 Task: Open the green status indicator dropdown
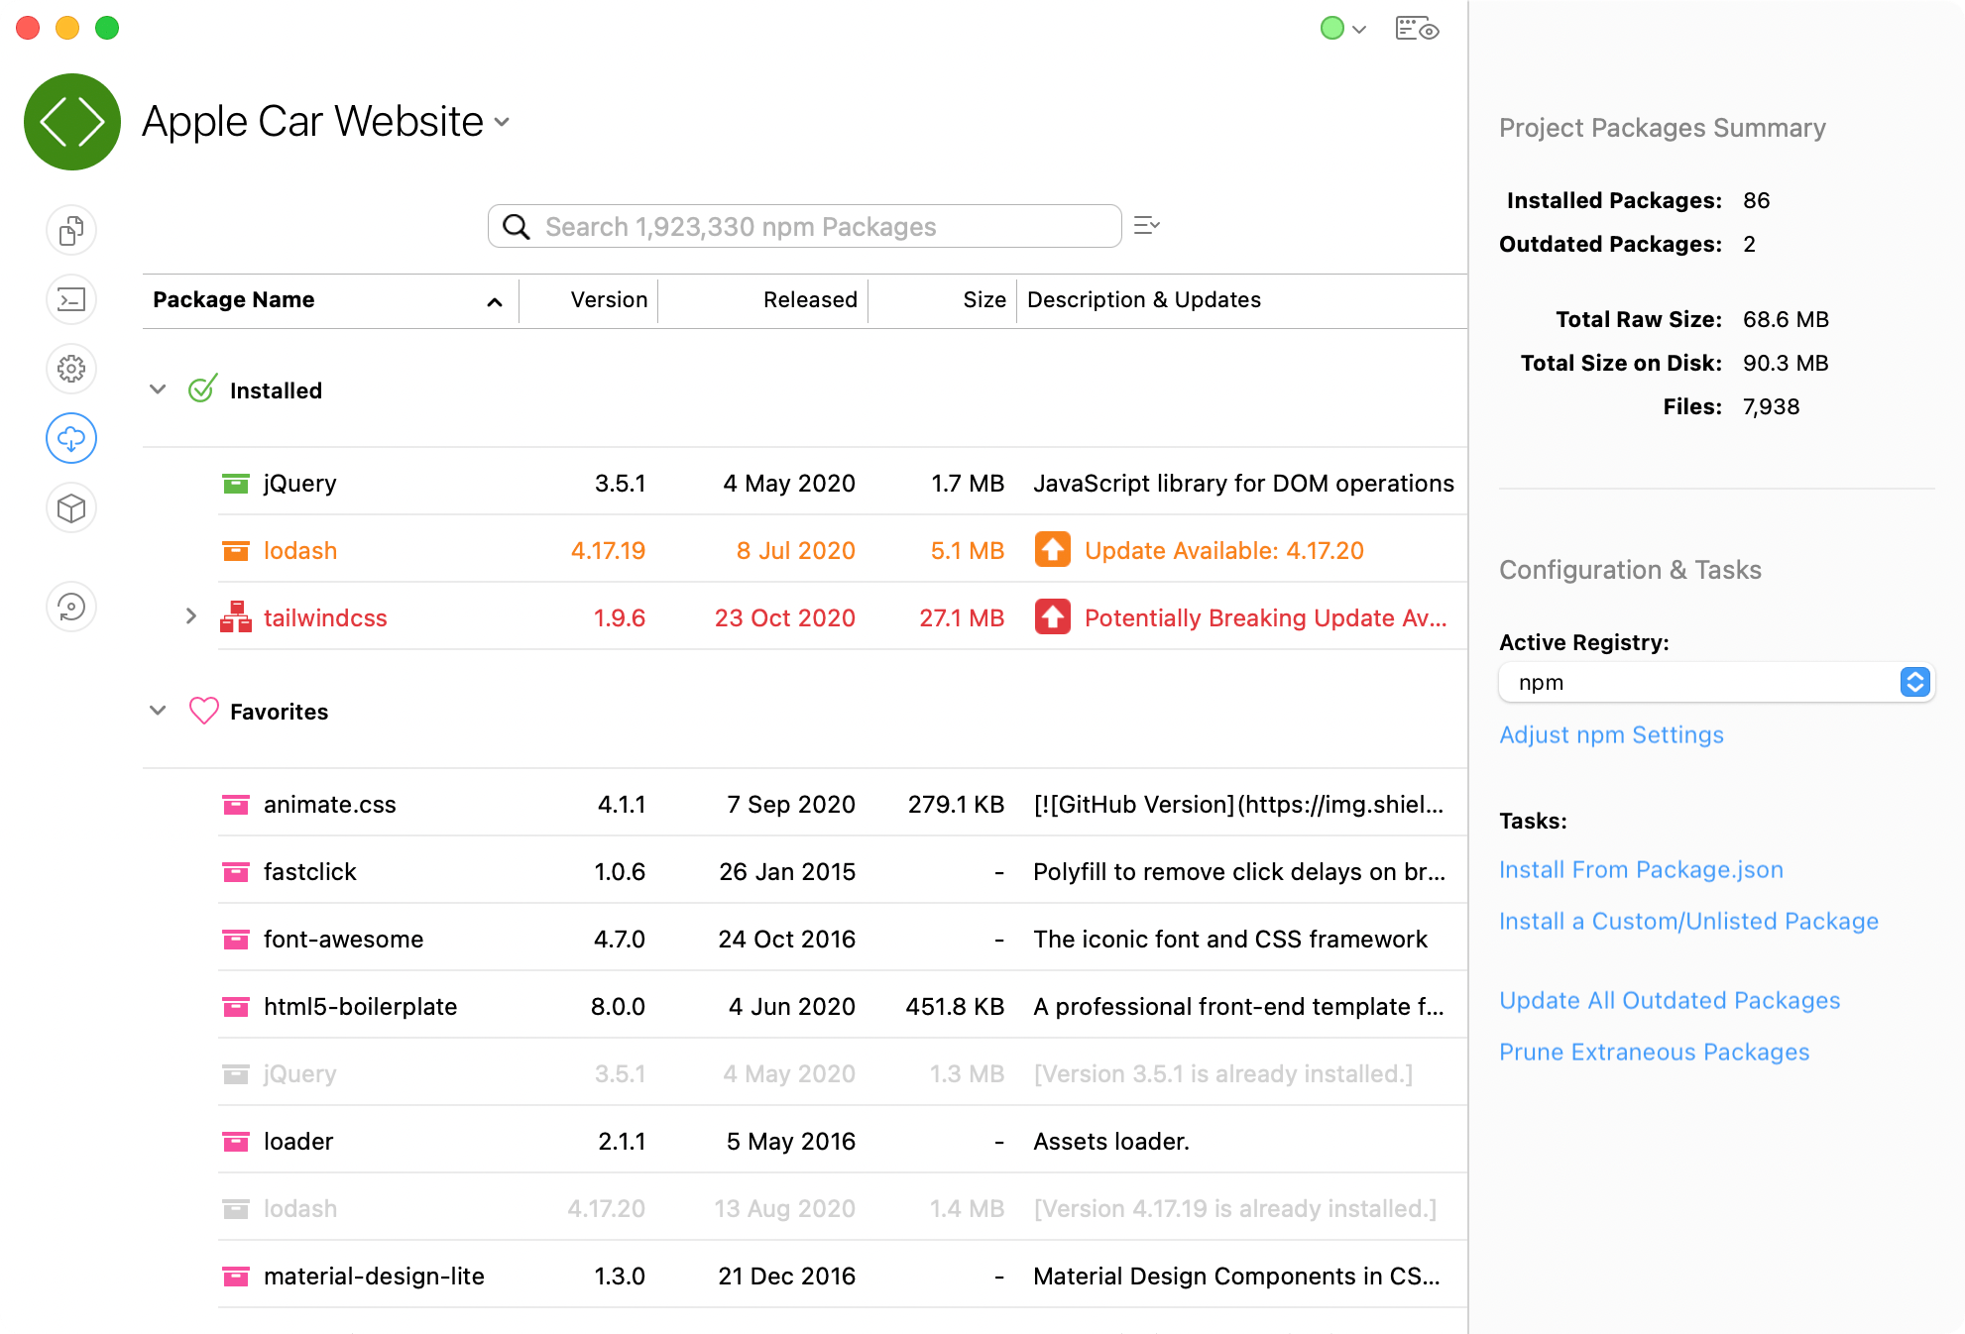point(1343,29)
